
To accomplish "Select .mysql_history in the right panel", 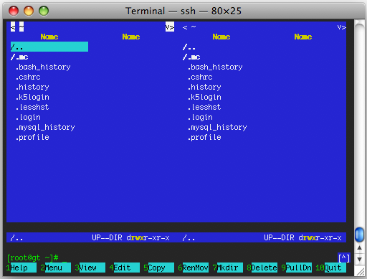I will pos(217,127).
